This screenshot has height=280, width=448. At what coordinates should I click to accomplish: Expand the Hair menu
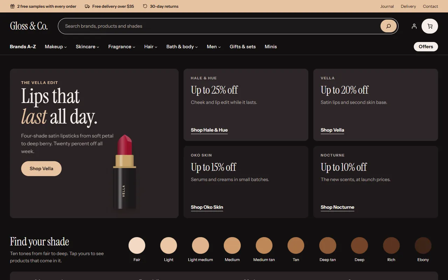pos(151,47)
